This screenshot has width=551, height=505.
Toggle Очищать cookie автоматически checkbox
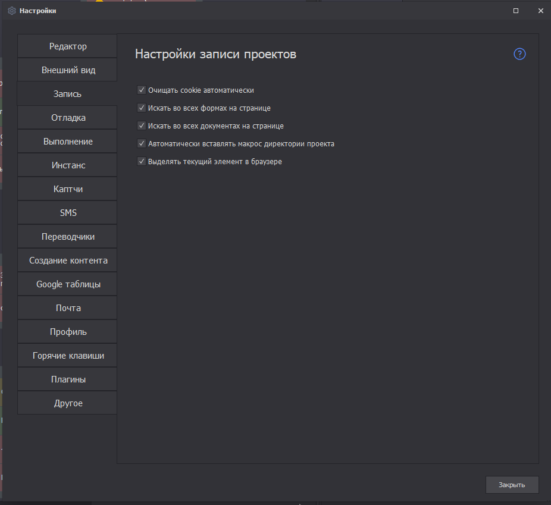pos(142,90)
